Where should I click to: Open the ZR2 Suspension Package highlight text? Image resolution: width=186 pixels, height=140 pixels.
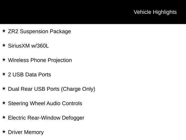click(39, 32)
